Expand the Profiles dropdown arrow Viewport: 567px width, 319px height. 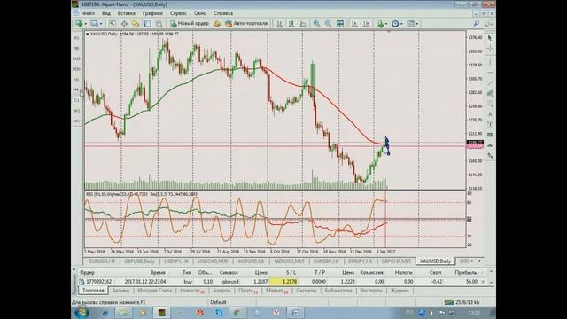(101, 24)
